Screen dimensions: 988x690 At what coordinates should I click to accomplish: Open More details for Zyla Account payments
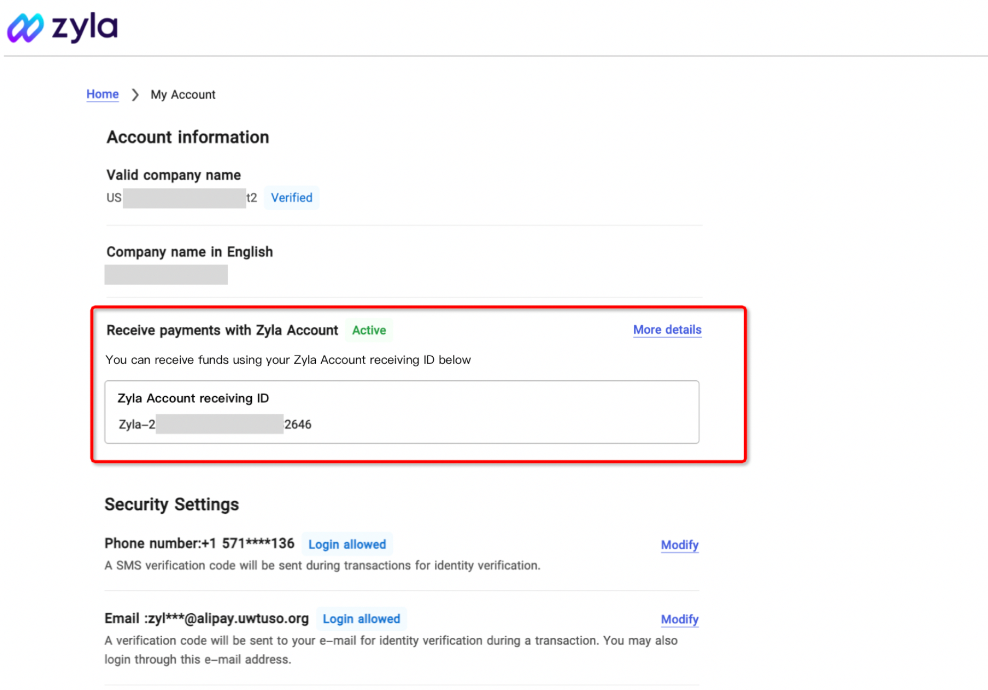667,330
